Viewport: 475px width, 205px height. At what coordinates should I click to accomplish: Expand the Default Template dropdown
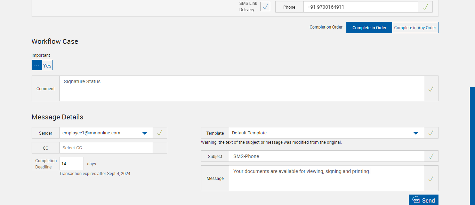(416, 133)
